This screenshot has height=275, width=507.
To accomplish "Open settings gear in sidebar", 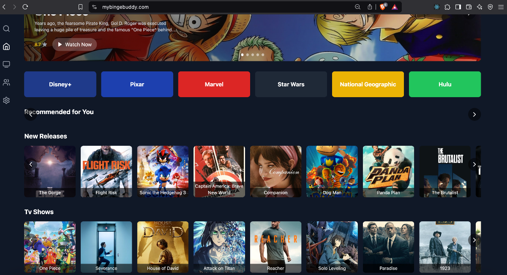I will click(x=6, y=101).
